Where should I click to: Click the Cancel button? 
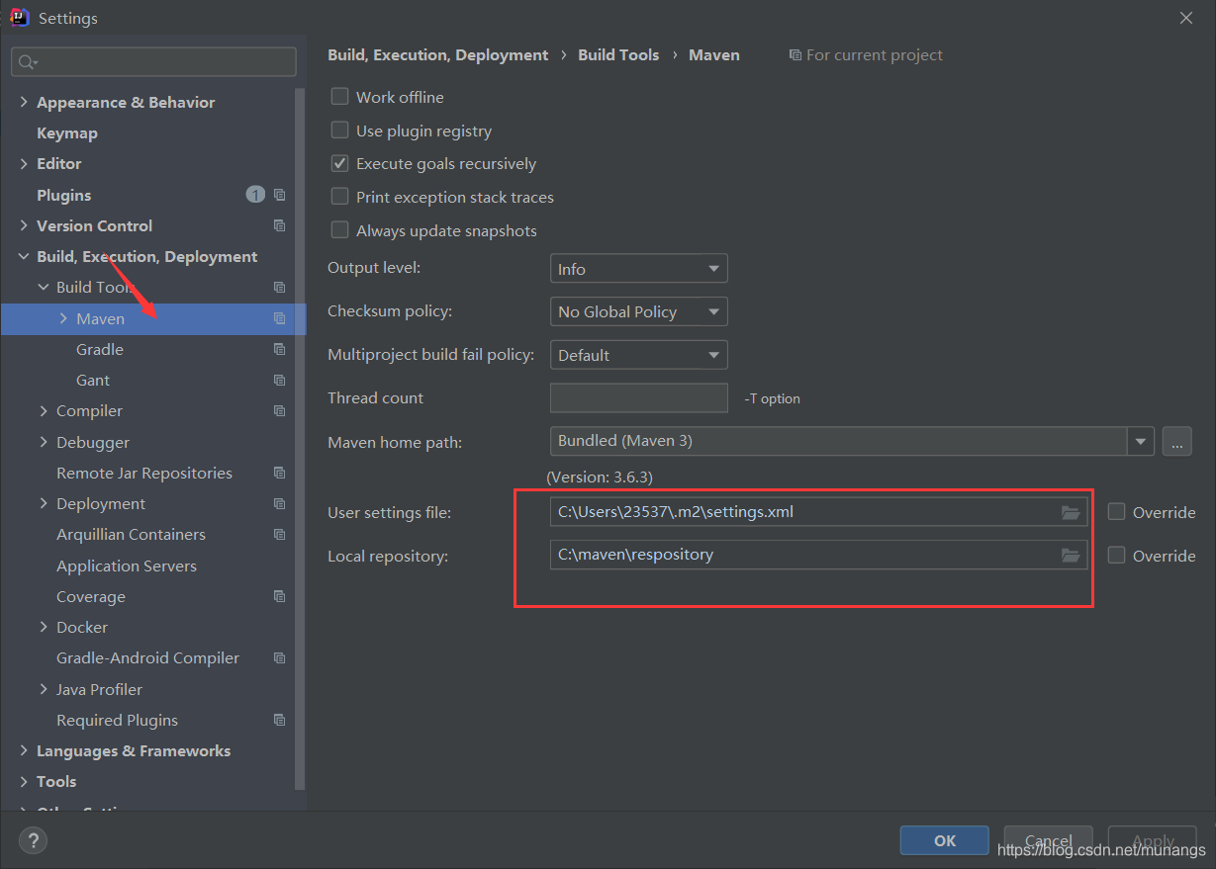coord(1048,840)
